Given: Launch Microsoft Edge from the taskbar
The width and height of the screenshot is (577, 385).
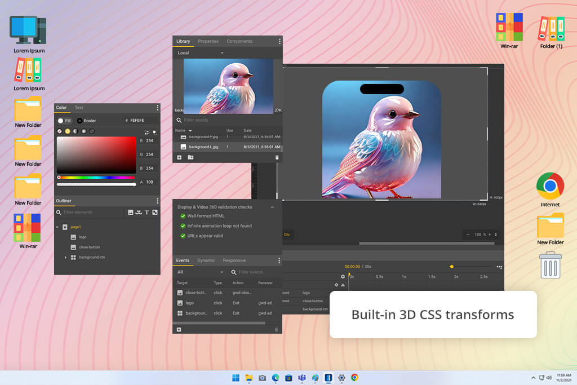Looking at the screenshot, I should coord(275,378).
